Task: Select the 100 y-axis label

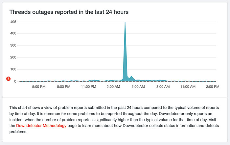Action: click(x=13, y=69)
